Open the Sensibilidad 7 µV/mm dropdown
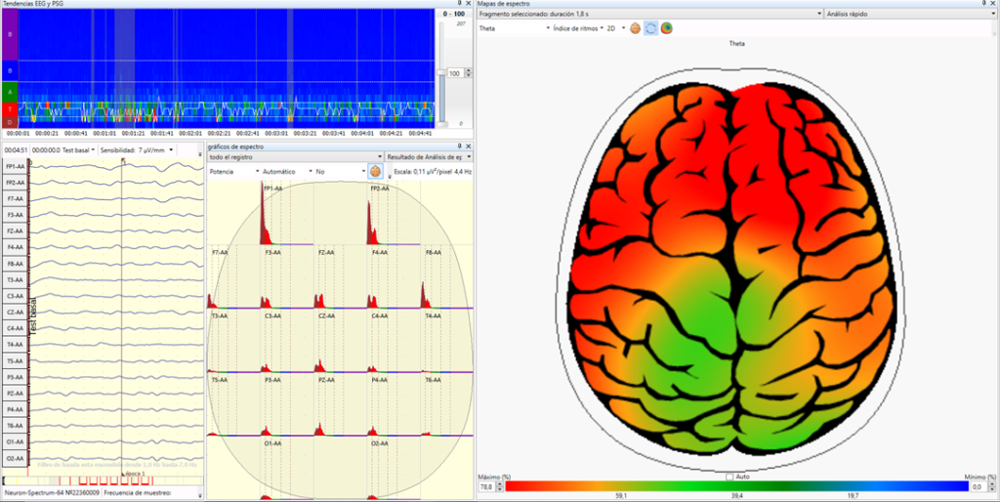 click(137, 149)
